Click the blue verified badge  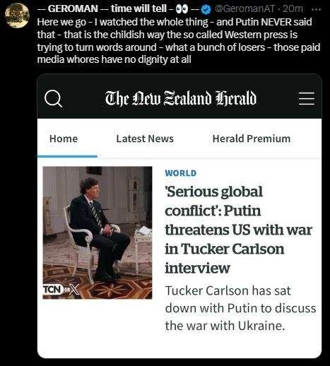click(206, 9)
